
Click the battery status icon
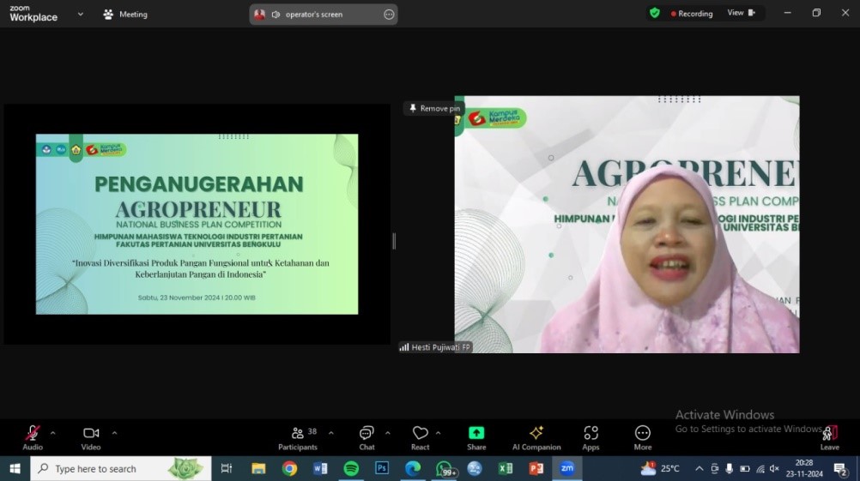click(744, 468)
